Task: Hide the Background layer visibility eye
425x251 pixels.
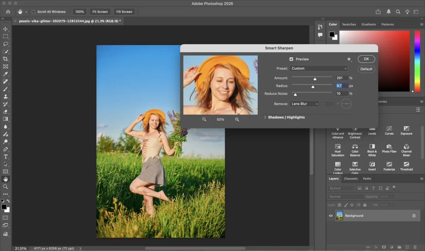Action: [331, 216]
